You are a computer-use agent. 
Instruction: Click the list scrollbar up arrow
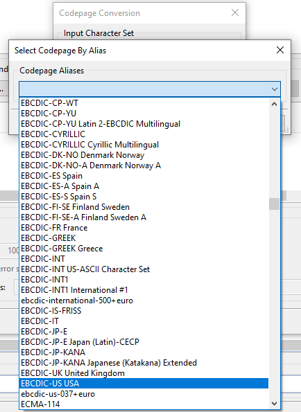coord(274,104)
